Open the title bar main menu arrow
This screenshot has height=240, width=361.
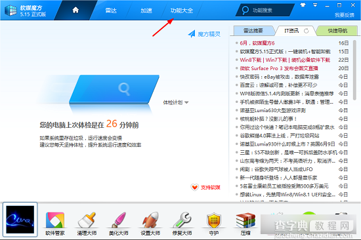[x=315, y=5]
